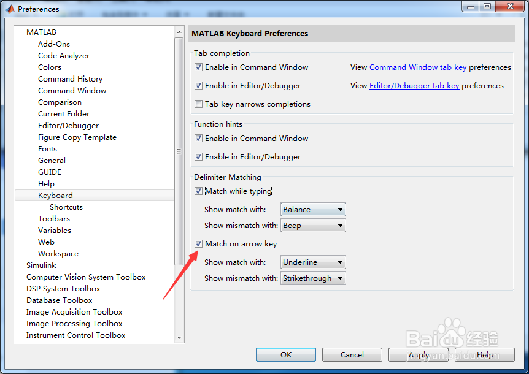
Task: Select Fonts in preferences tree
Action: pos(48,149)
